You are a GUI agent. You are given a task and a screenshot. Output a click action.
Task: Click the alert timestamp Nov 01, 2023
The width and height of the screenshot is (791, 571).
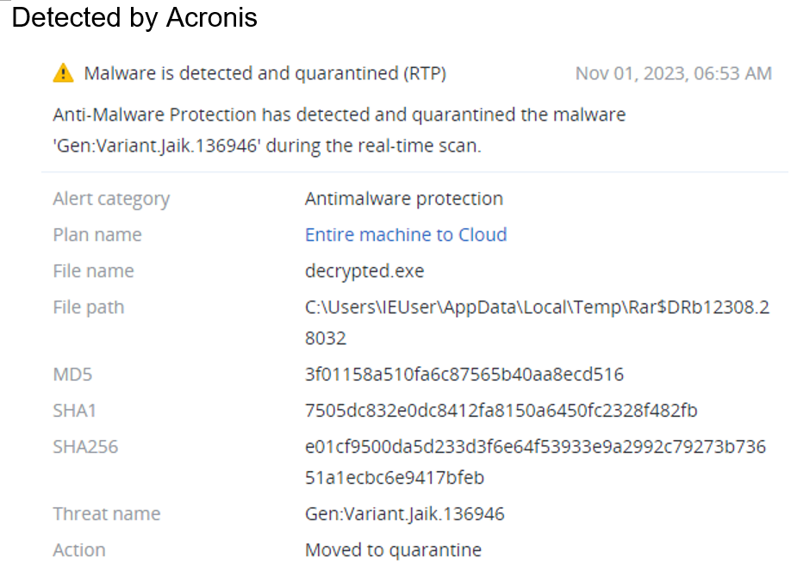click(x=674, y=74)
